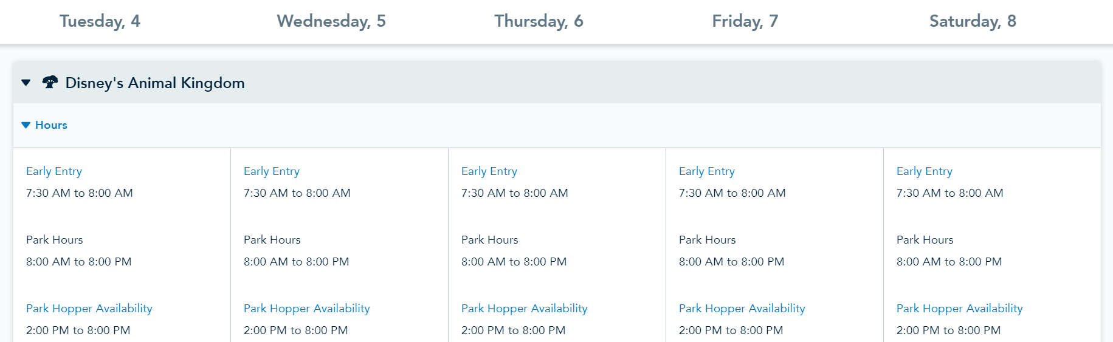
Task: Click Saturday's Early Entry link
Action: (925, 171)
